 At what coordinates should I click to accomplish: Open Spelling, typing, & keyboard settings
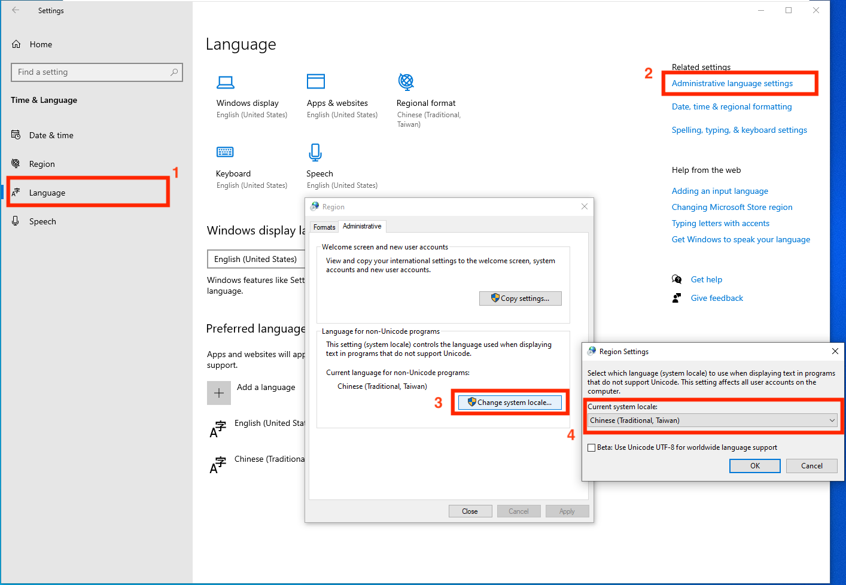[740, 130]
